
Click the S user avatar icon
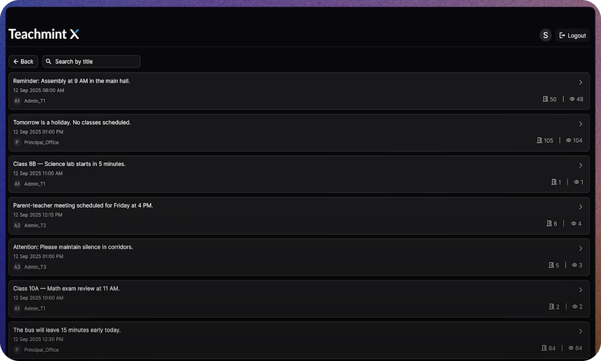pos(545,35)
